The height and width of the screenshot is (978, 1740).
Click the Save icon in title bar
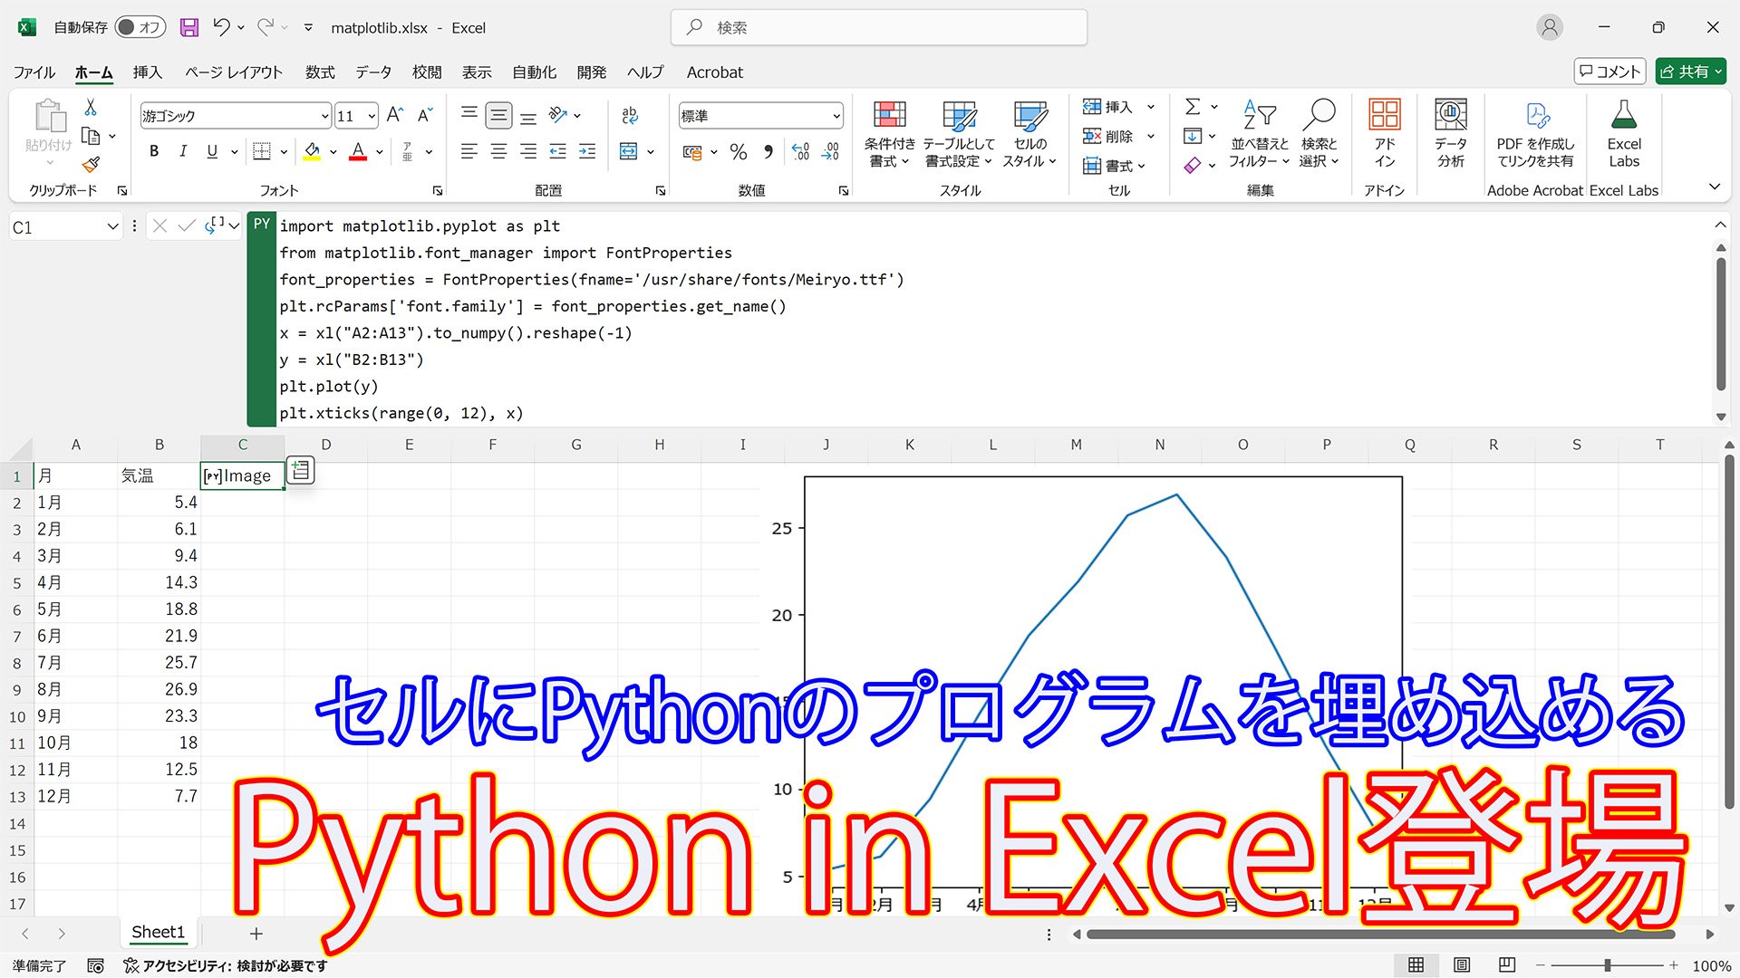(x=189, y=27)
